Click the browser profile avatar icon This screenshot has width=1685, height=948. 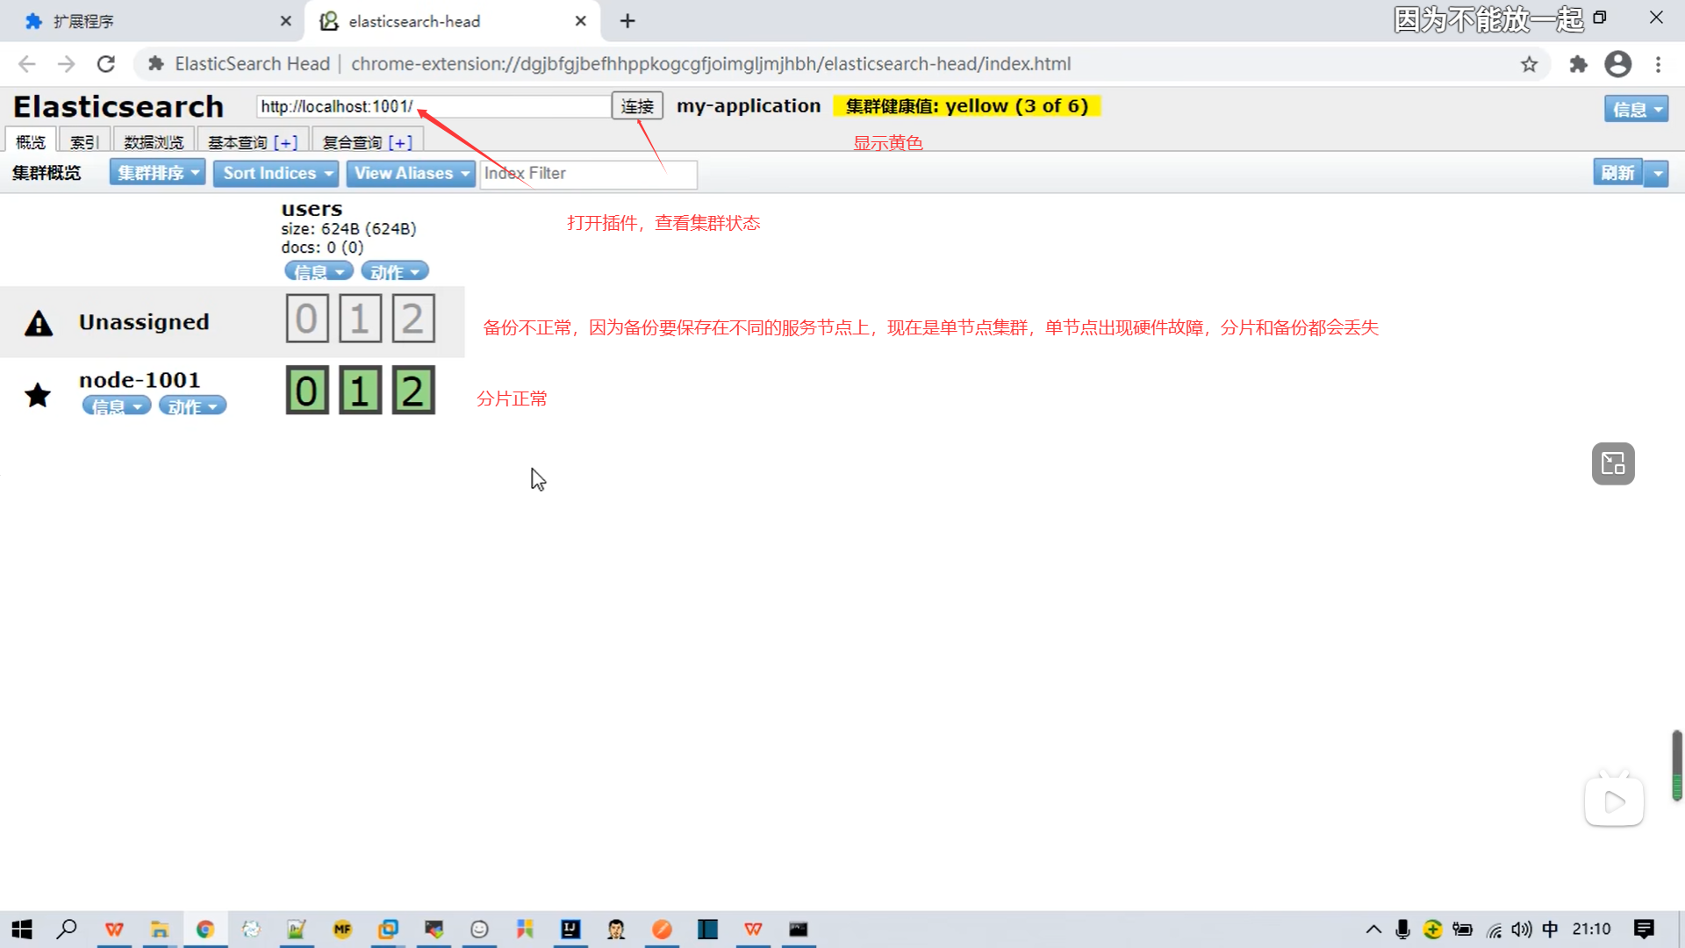1617,64
